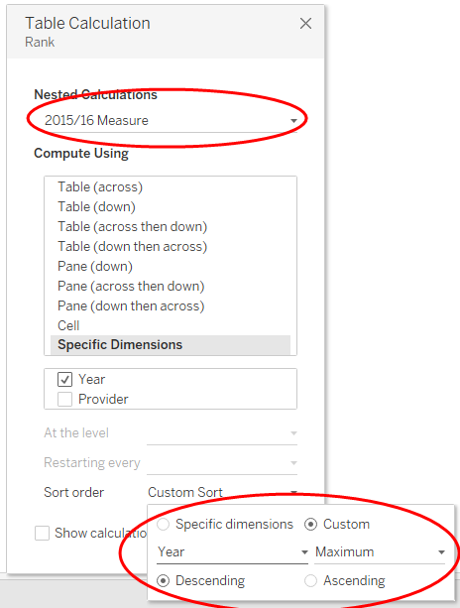The height and width of the screenshot is (608, 460).
Task: Open the Maximum aggregation dropdown
Action: 380,552
